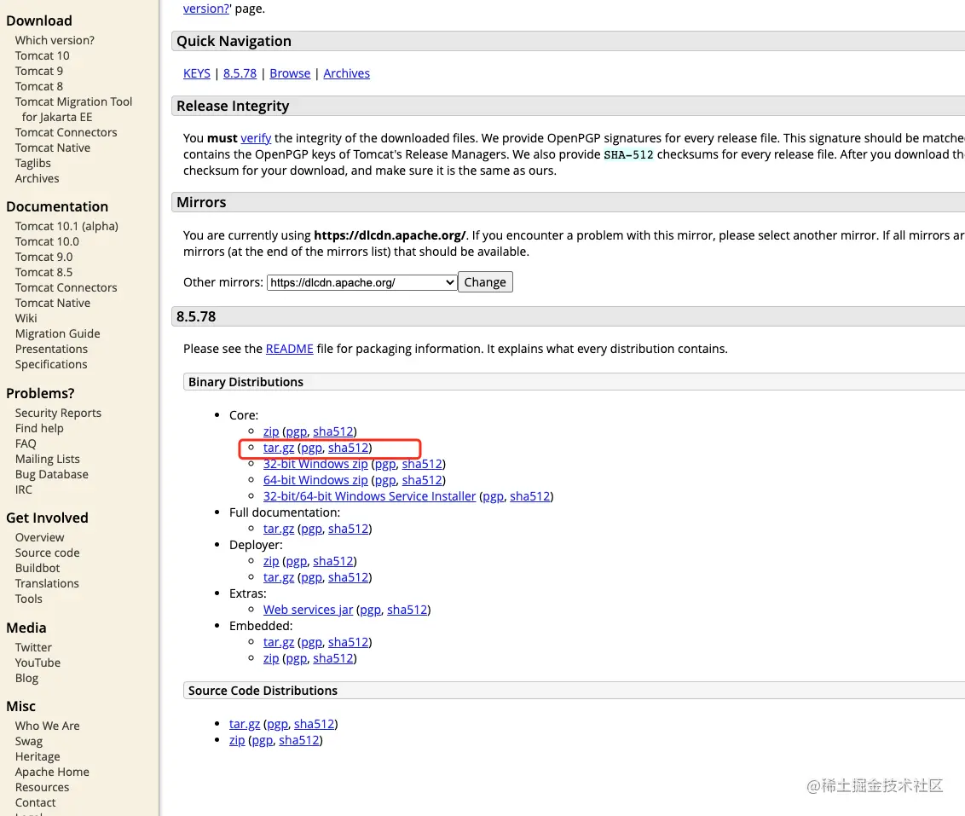The width and height of the screenshot is (965, 816).
Task: Click the Find help link
Action: pyautogui.click(x=39, y=428)
